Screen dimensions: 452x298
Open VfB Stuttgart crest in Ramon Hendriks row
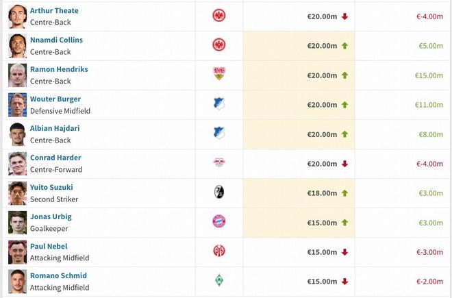click(x=219, y=75)
